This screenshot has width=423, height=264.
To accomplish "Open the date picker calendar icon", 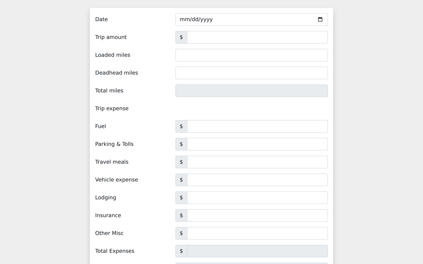I will click(x=320, y=19).
